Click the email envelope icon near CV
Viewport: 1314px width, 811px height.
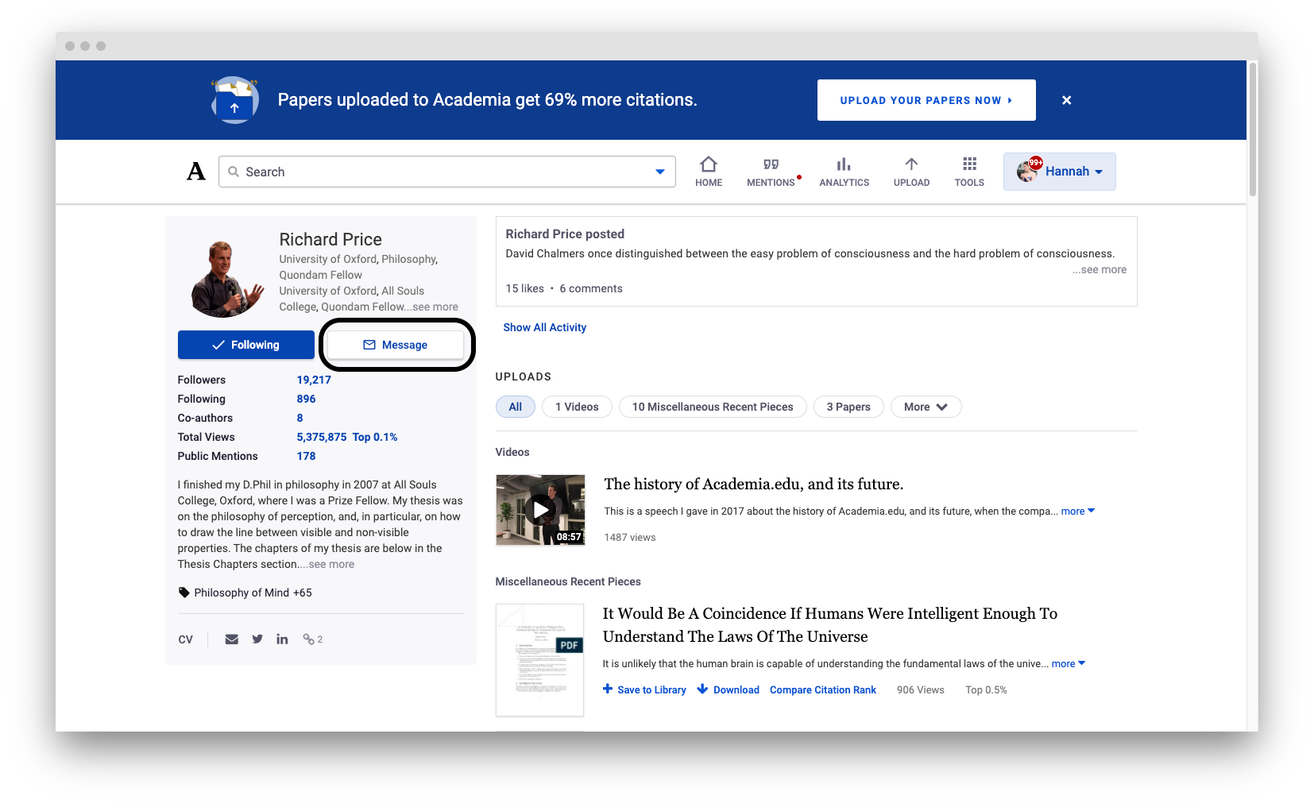231,639
